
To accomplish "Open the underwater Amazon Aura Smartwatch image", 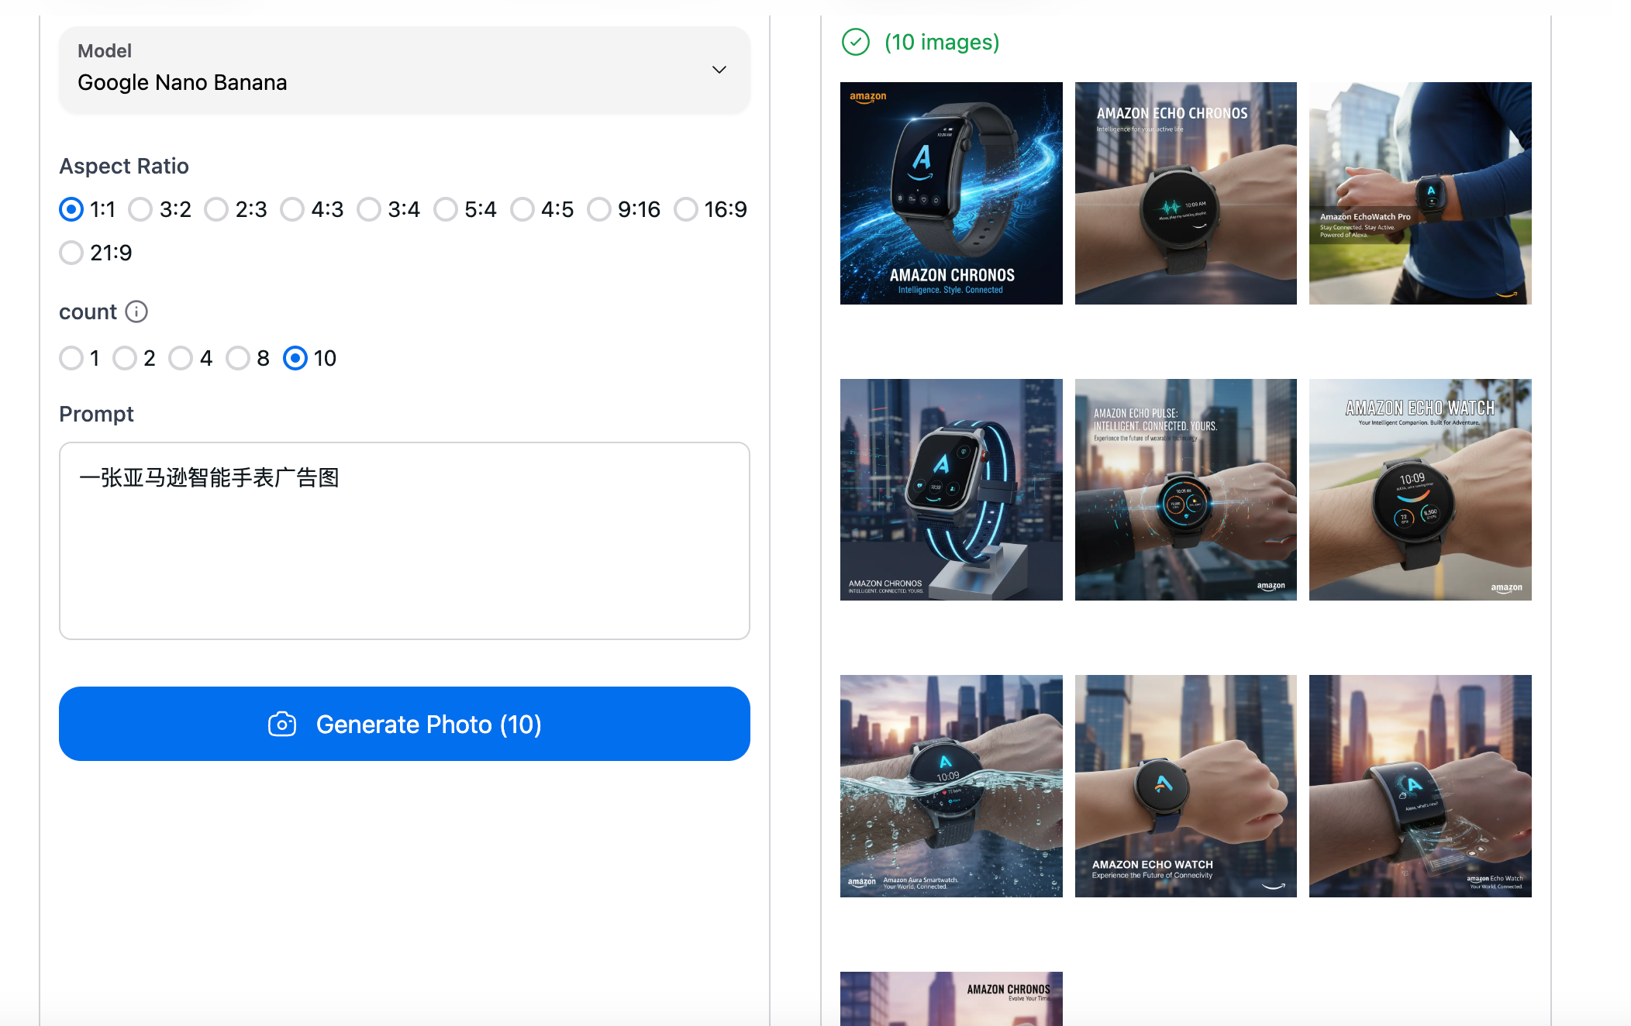I will pos(951,786).
